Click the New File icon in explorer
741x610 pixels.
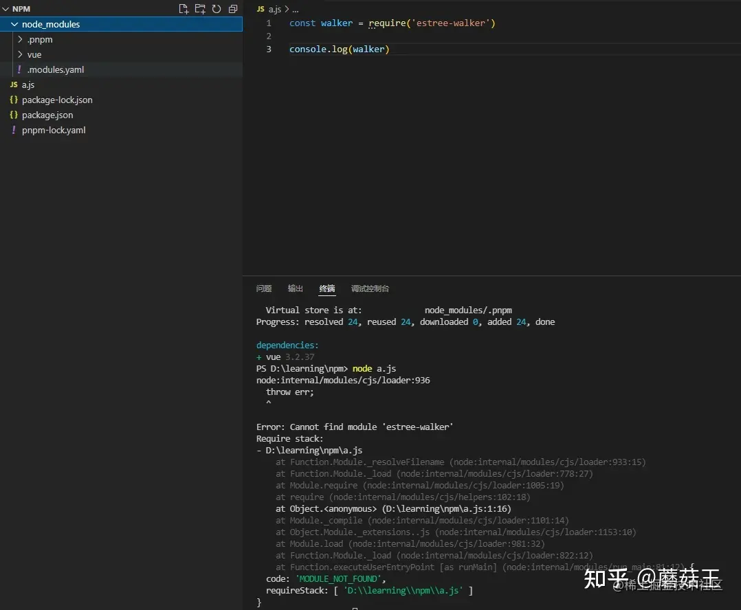coord(184,9)
